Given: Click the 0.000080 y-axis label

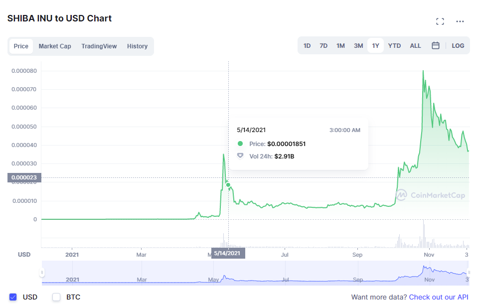Looking at the screenshot, I should click(24, 71).
